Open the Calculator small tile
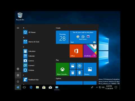Screen dimensions: 135x101 (x=73, y=73)
